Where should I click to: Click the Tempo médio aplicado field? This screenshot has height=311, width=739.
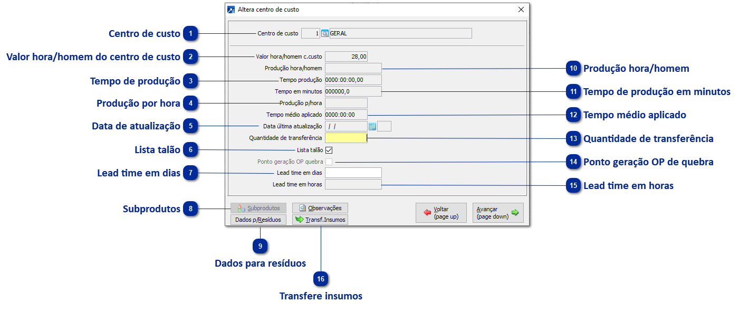tap(346, 115)
